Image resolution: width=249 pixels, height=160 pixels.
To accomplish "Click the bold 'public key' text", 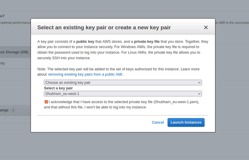I will (x=86, y=41).
